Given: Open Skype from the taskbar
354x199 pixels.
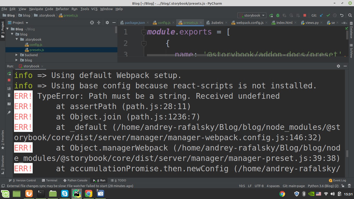Looking at the screenshot, I should tap(65, 193).
